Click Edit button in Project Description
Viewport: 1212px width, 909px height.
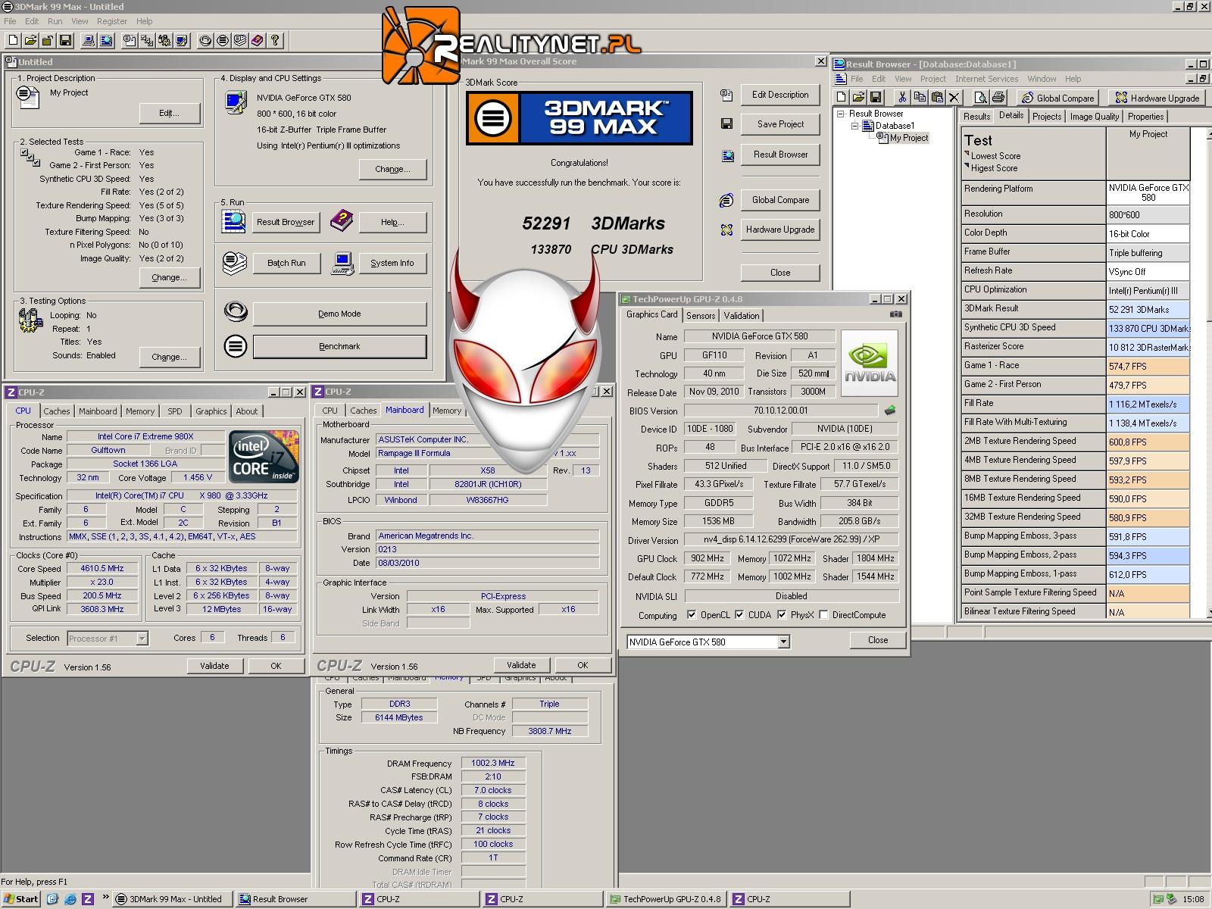point(170,113)
